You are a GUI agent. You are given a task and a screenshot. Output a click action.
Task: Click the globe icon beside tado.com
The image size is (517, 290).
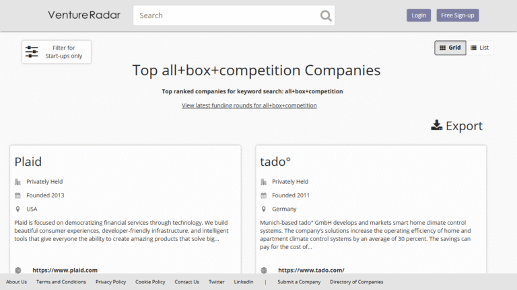click(x=264, y=270)
